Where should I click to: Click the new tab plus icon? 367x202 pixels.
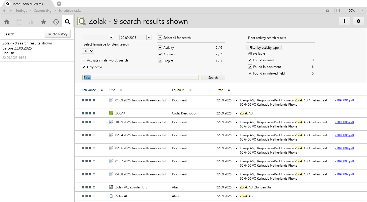(x=59, y=4)
